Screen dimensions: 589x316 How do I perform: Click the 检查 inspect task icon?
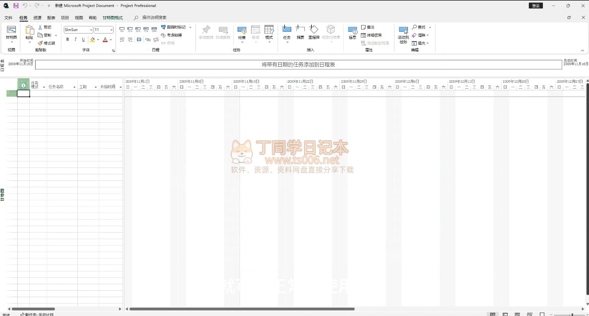click(x=242, y=32)
